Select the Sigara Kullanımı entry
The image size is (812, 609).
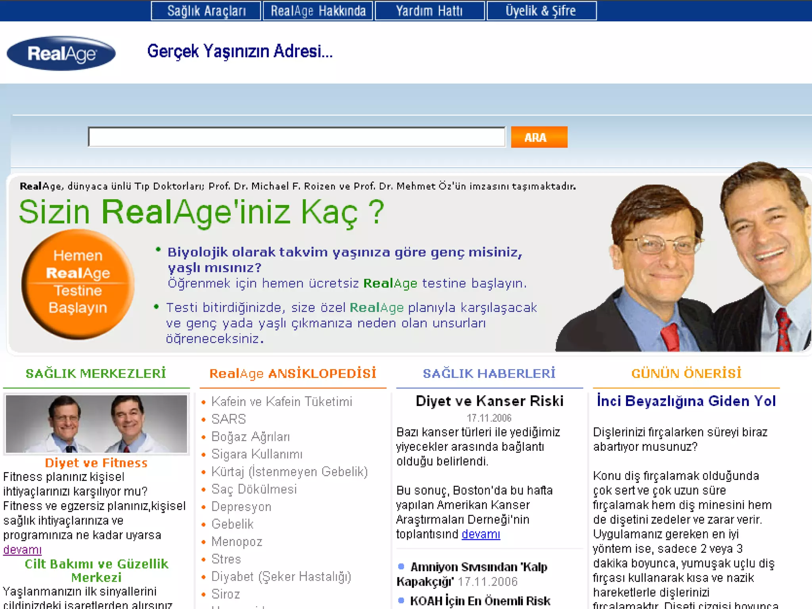coord(257,454)
